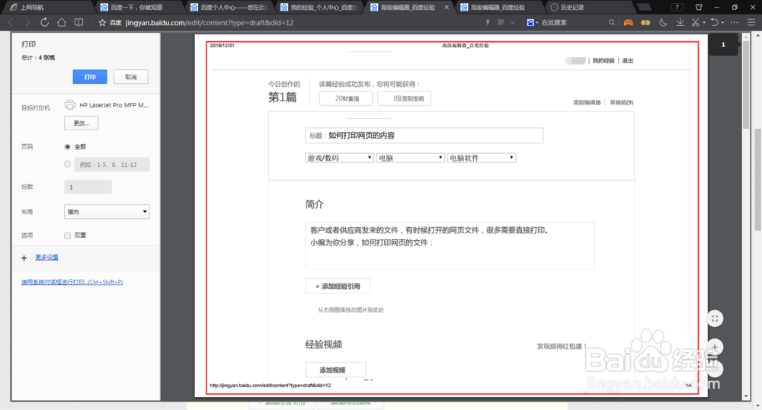This screenshot has height=410, width=762.
Task: Click the page 1 indicator in preview
Action: (x=723, y=45)
